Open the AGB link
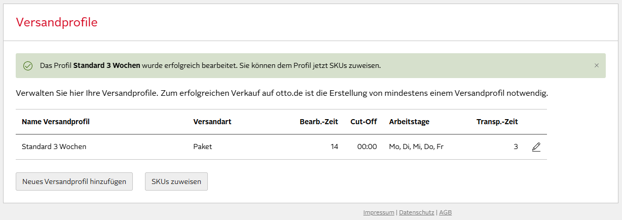622x220 pixels. click(445, 212)
